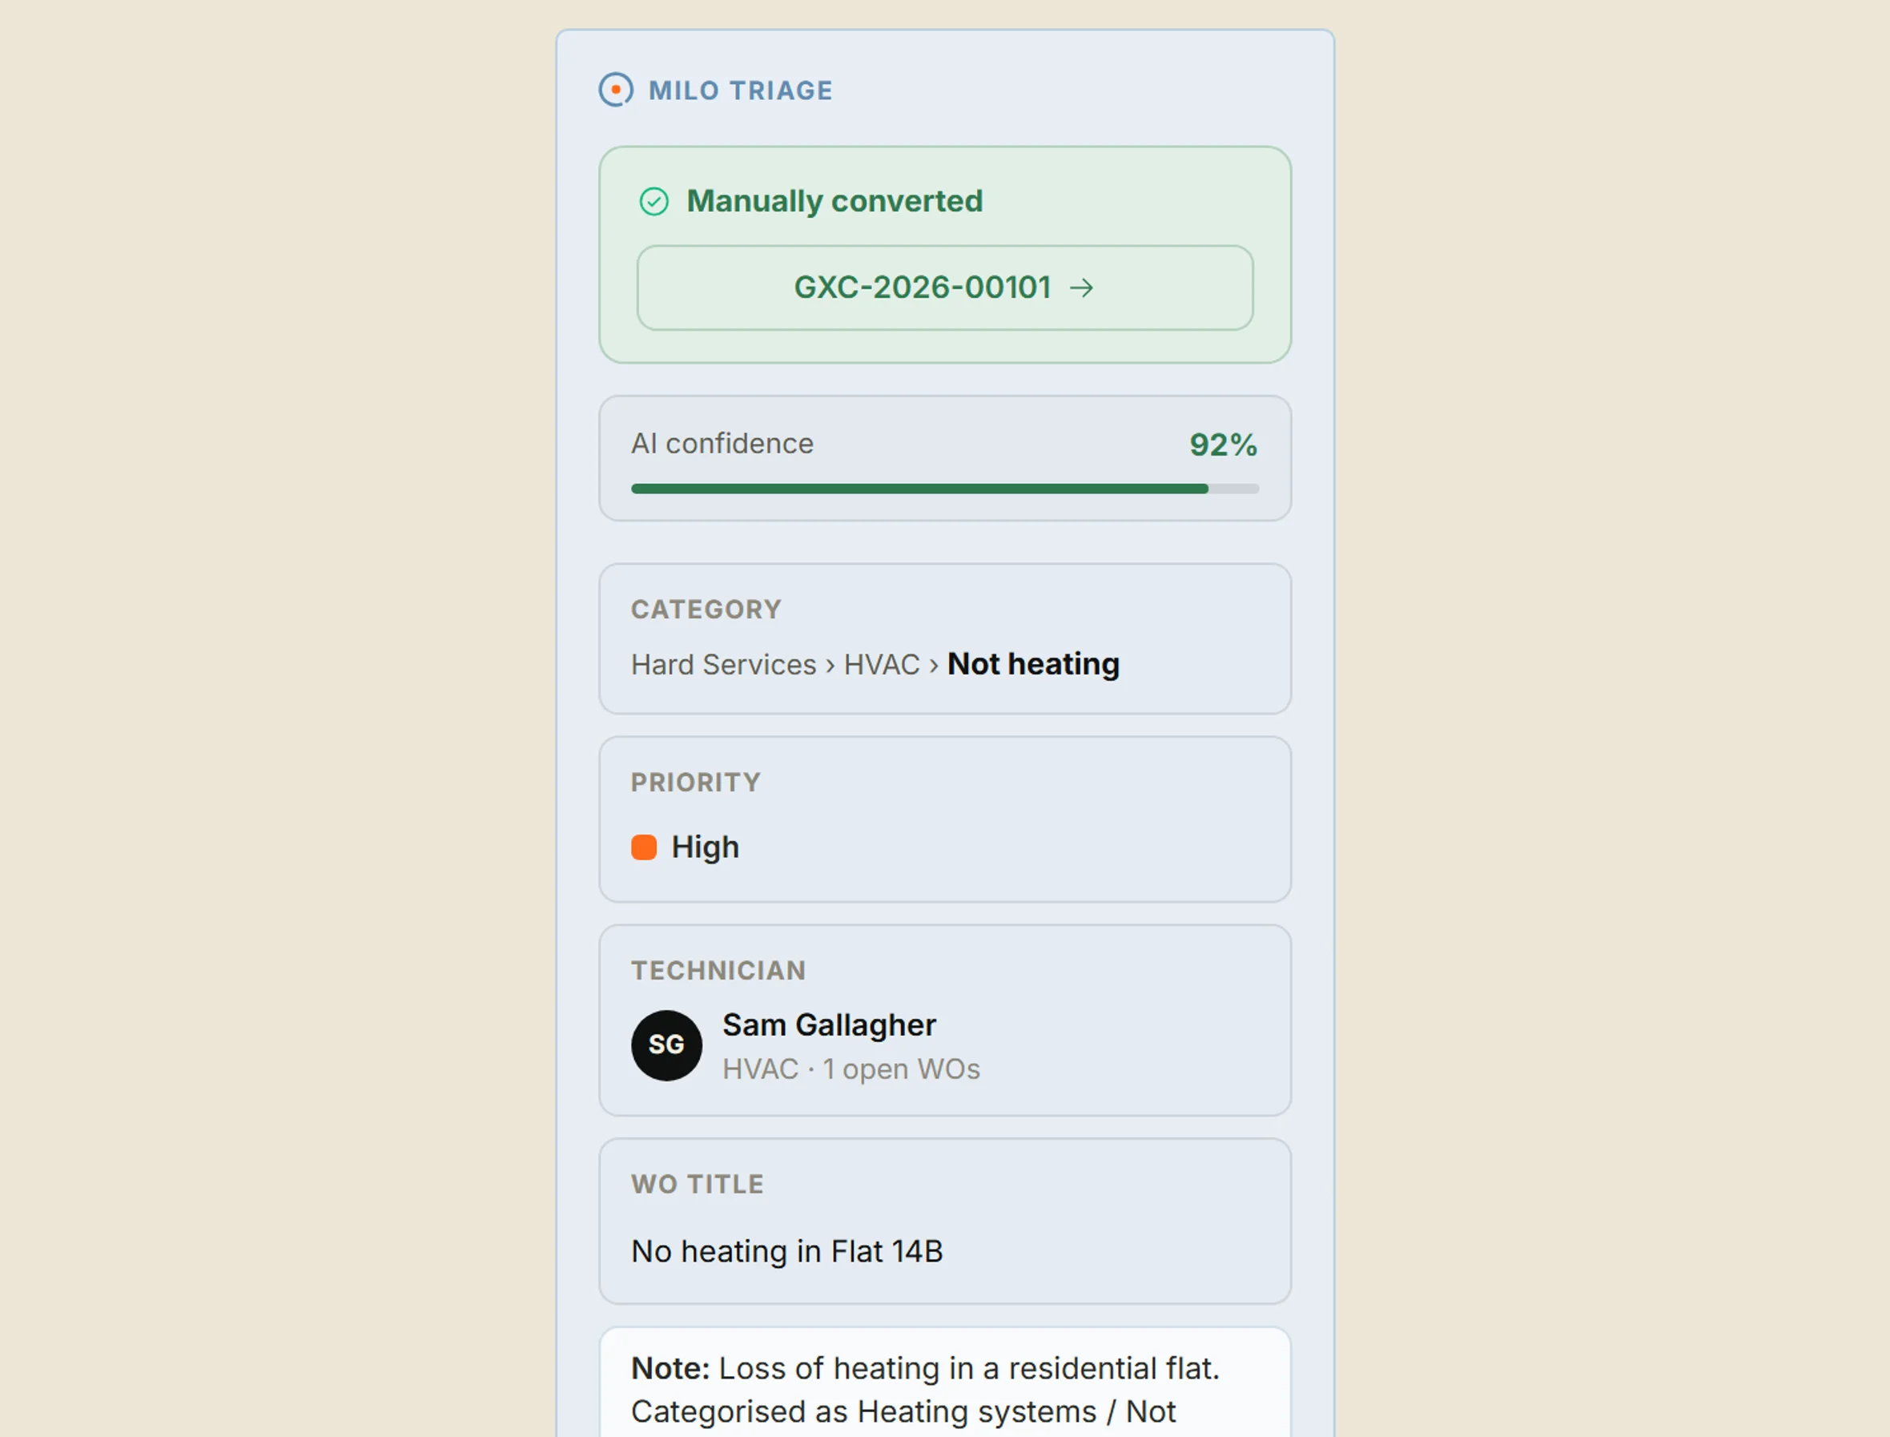Click the High priority label

click(706, 847)
